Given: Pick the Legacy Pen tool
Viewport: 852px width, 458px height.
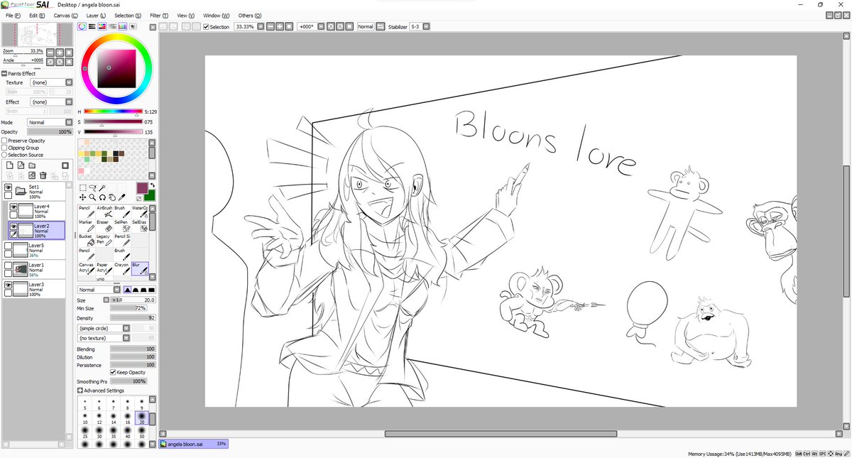Looking at the screenshot, I should 104,241.
